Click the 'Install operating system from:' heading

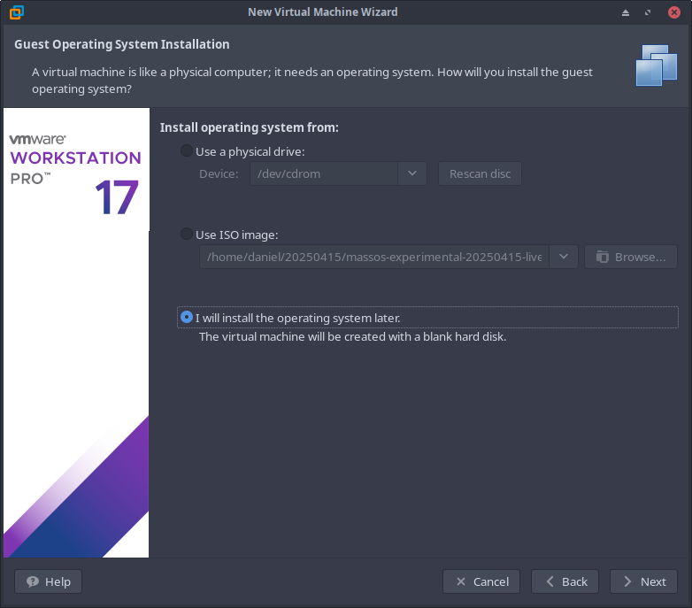point(250,127)
